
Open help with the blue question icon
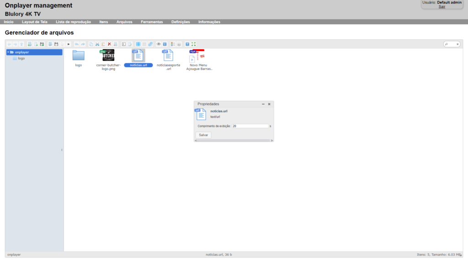click(x=187, y=44)
